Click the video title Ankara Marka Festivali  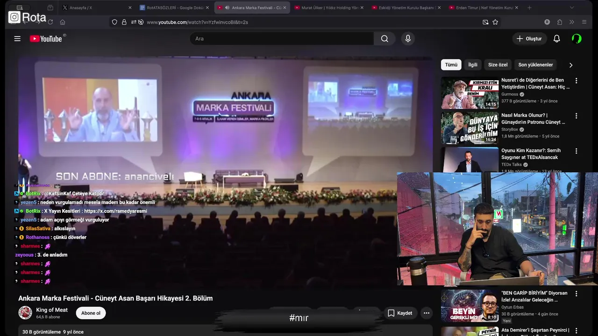pyautogui.click(x=115, y=298)
